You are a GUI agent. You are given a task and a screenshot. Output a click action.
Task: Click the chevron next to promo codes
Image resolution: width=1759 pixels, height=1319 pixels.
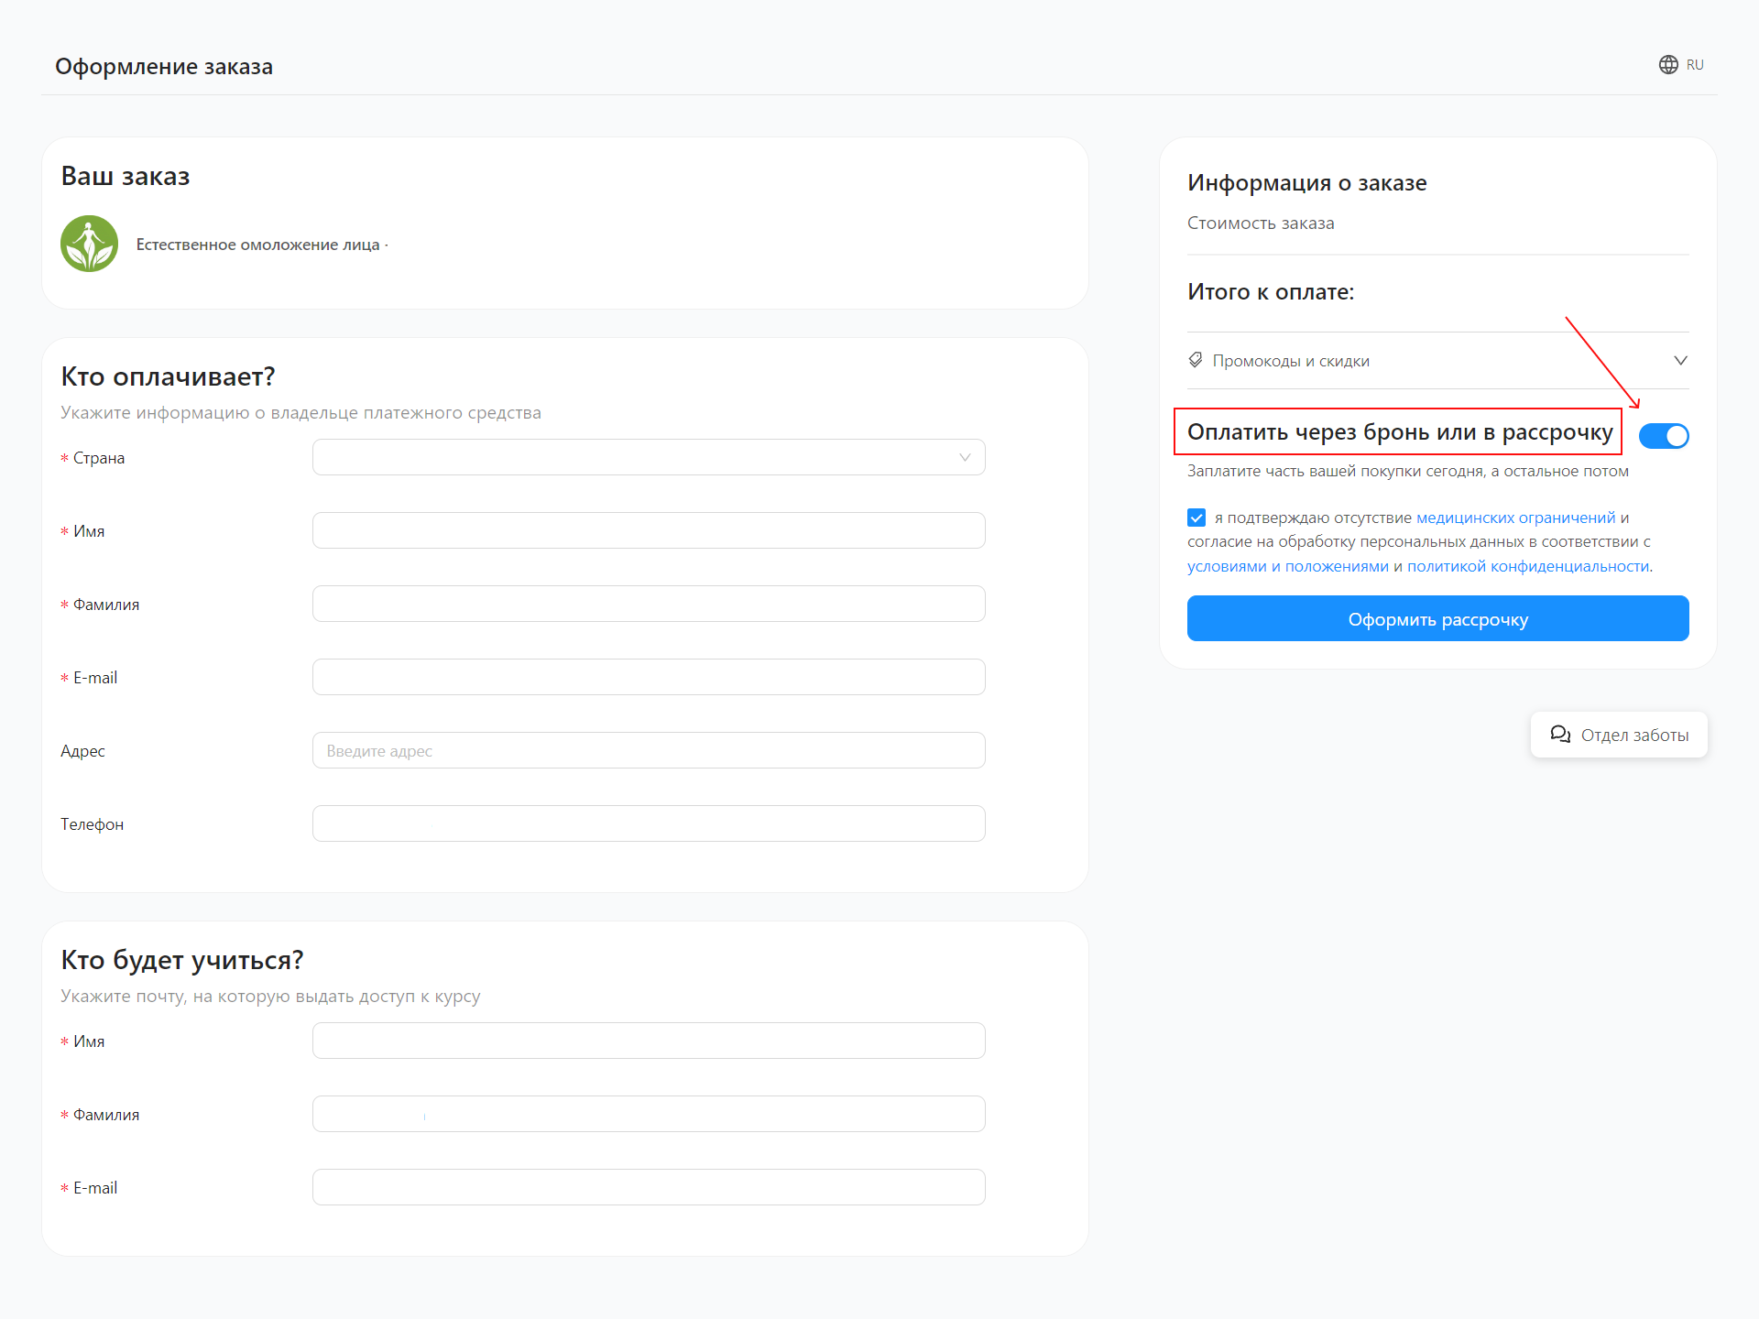[x=1680, y=360]
